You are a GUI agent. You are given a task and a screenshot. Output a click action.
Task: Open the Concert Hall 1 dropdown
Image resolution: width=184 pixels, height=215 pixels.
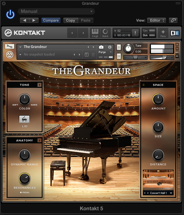(171, 193)
